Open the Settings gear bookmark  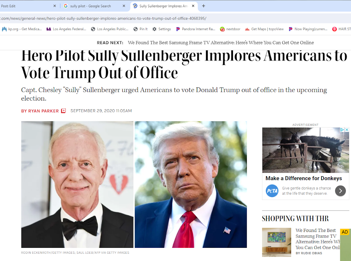tap(162, 29)
